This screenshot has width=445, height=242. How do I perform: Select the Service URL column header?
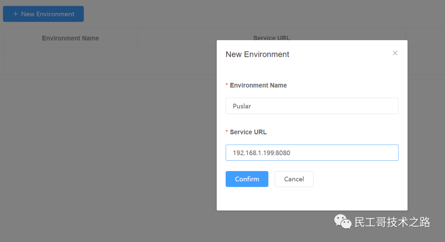[272, 38]
